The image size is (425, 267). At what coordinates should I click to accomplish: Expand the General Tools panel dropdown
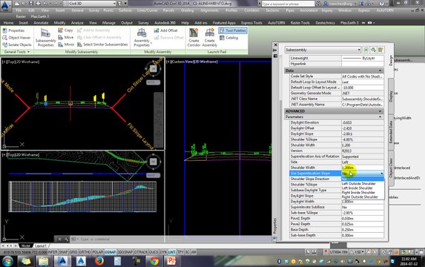[x=16, y=52]
